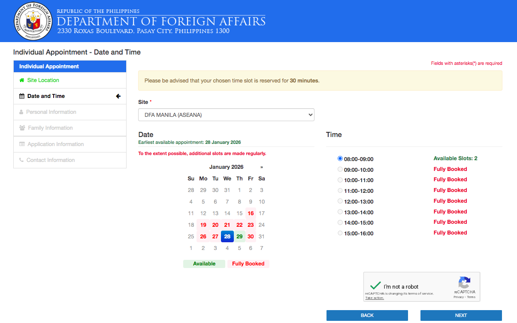Image resolution: width=517 pixels, height=323 pixels.
Task: Click the Date and Time calendar icon
Action: pos(21,96)
